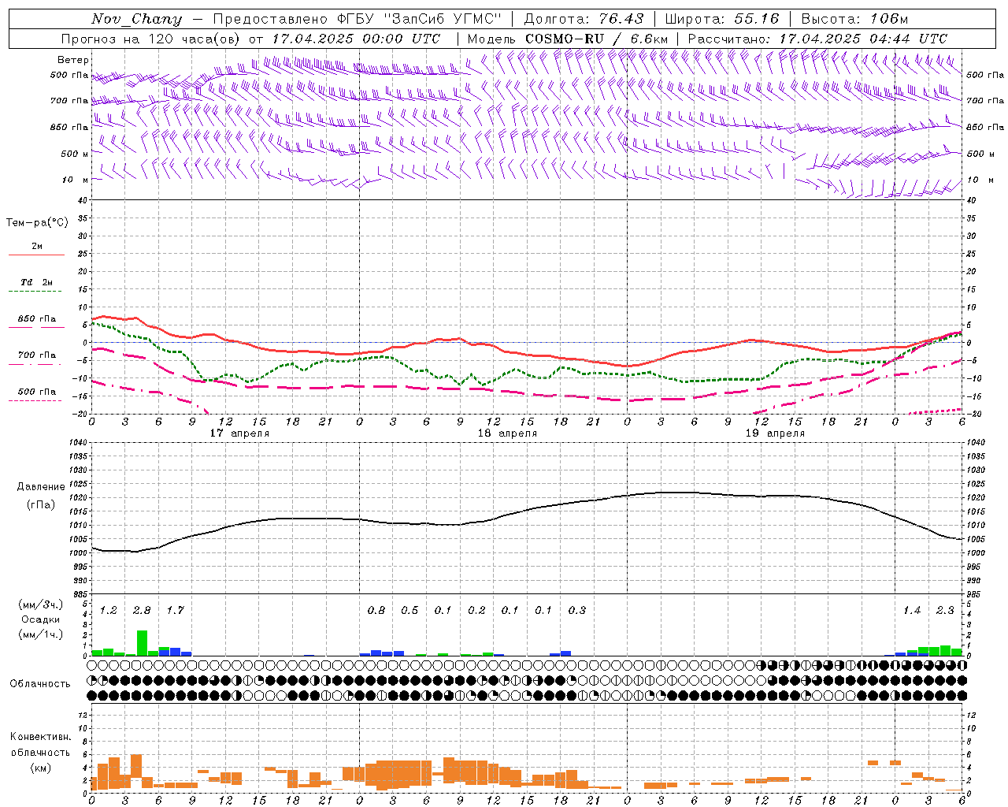
Task: Click the Давление pressure chart label
Action: click(x=41, y=487)
